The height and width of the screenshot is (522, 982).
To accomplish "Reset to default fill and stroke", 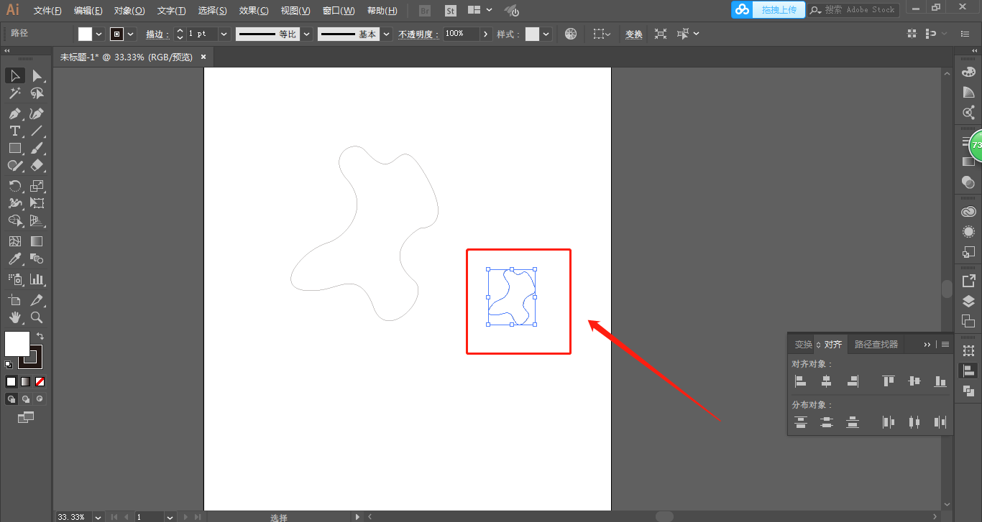I will pyautogui.click(x=9, y=365).
